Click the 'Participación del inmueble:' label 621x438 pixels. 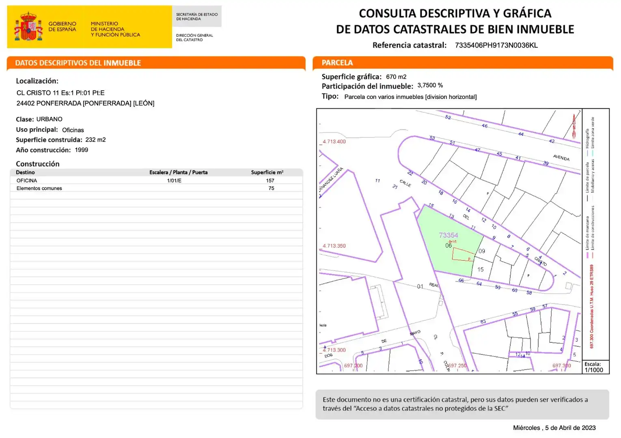coord(367,86)
